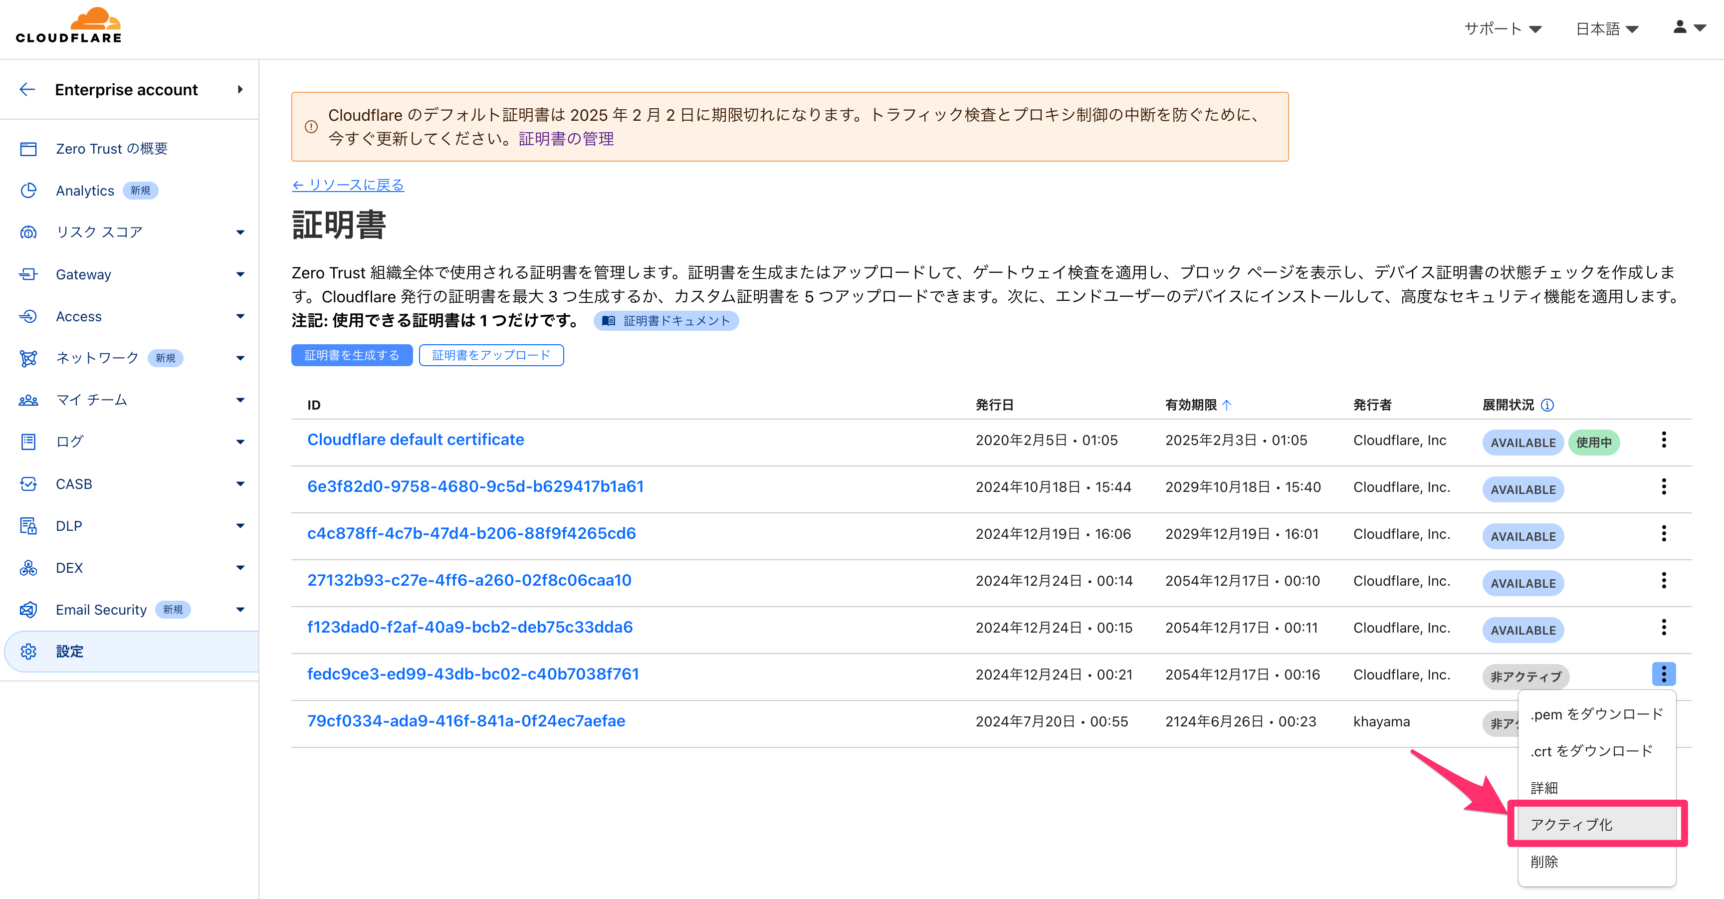Open Analytics sidebar item
Viewport: 1724px width, 899px height.
[x=85, y=191]
